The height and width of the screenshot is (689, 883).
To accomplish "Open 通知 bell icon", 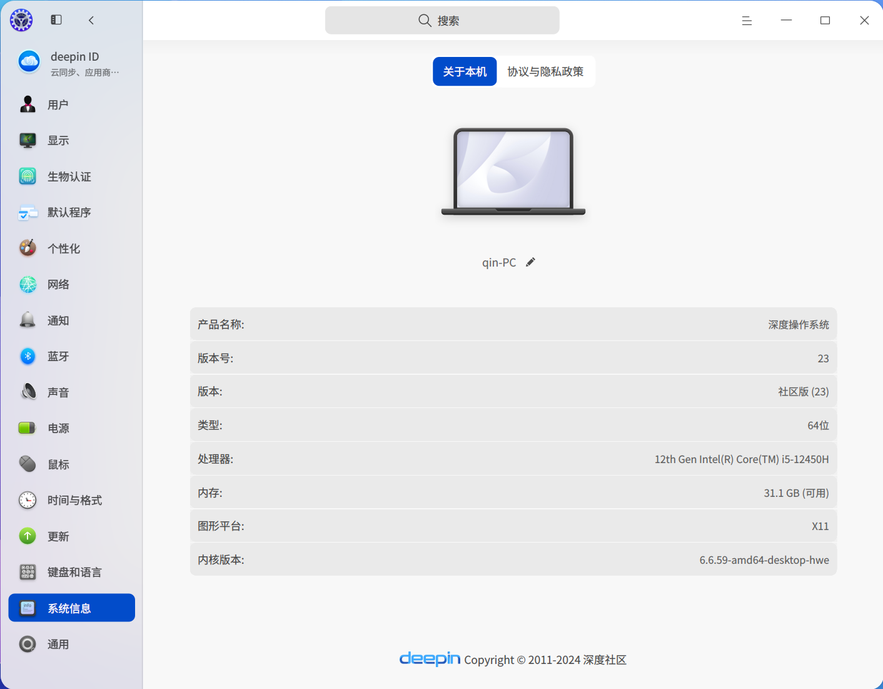I will [x=28, y=320].
